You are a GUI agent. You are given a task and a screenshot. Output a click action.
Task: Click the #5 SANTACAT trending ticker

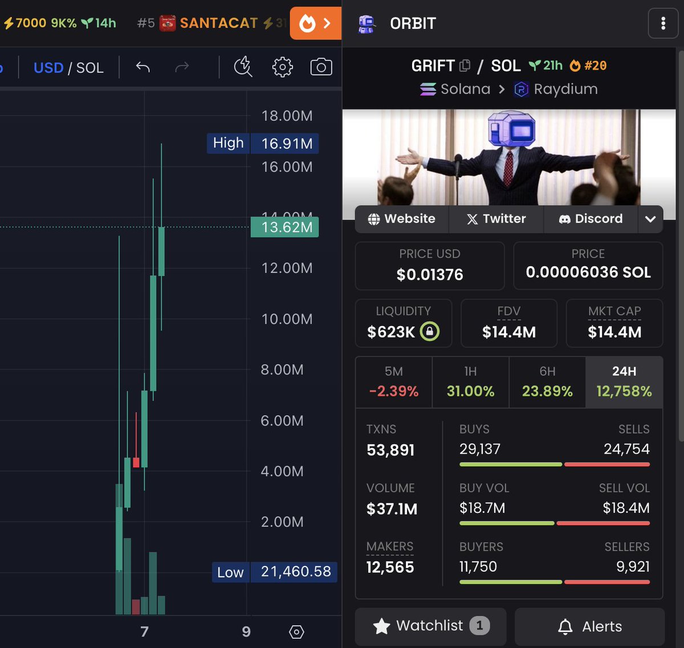[x=211, y=23]
